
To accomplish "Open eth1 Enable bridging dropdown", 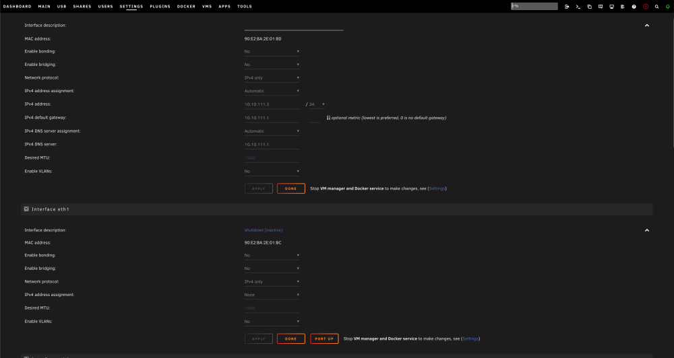I will [x=272, y=268].
